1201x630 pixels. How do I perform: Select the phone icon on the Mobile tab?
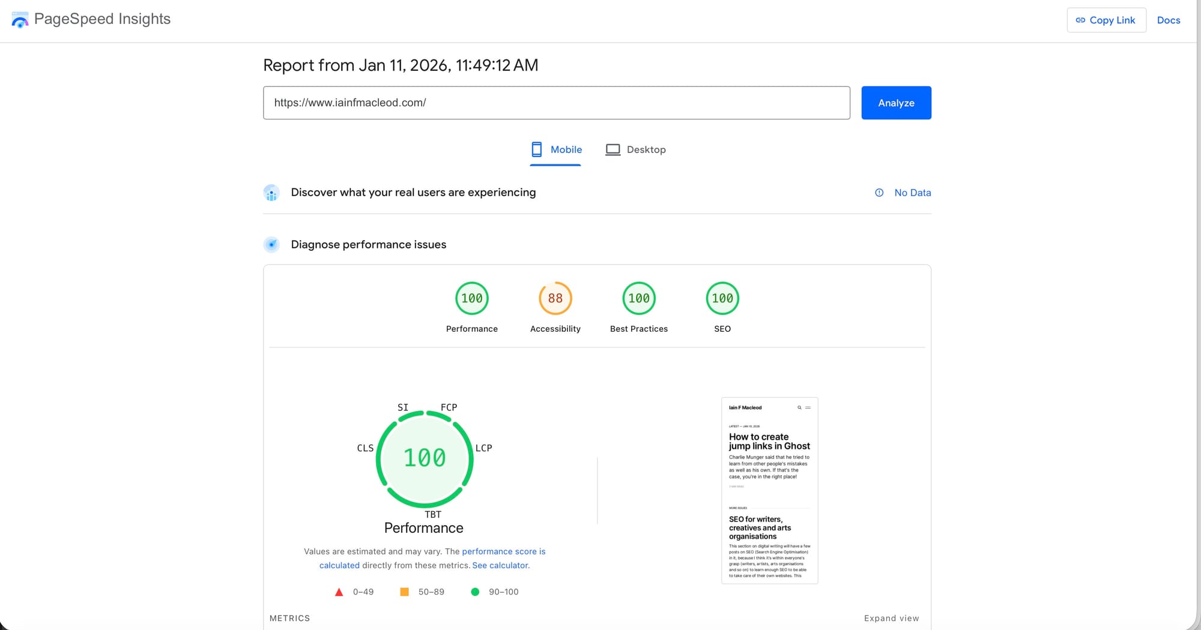pyautogui.click(x=536, y=149)
